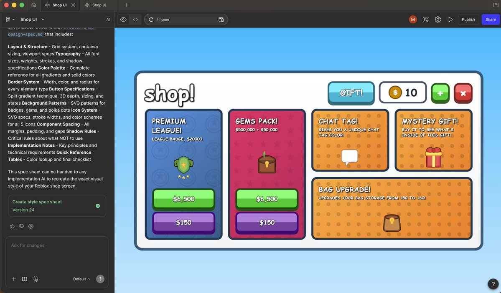Open the M user avatar
This screenshot has width=501, height=293.
click(413, 20)
